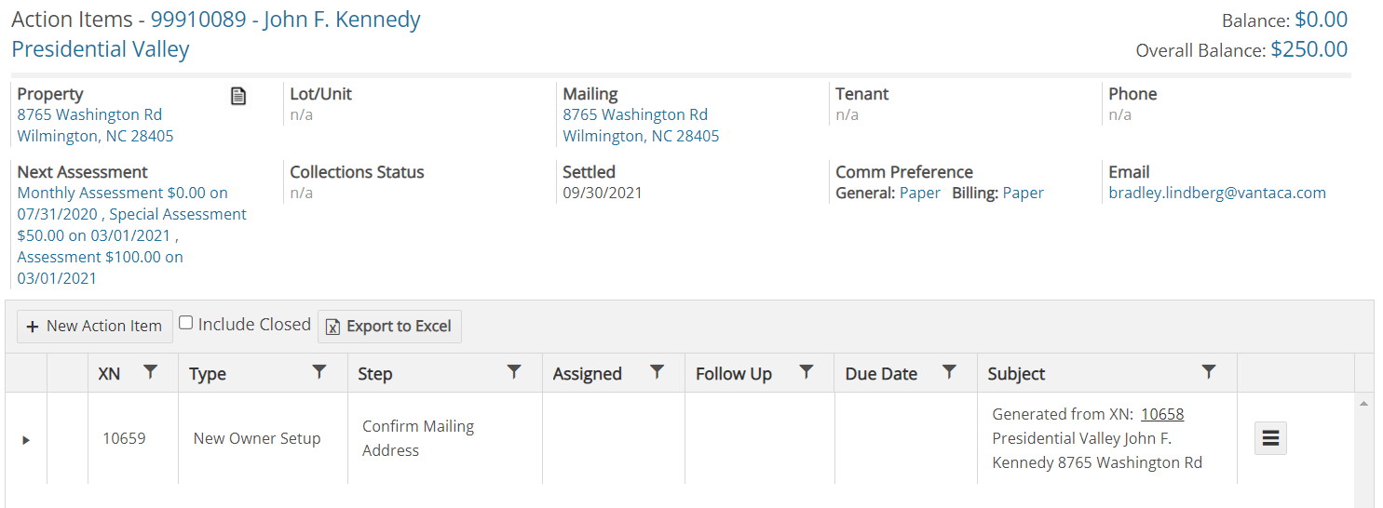Image resolution: width=1383 pixels, height=508 pixels.
Task: Change Billing comm preference Paper
Action: 1024,194
